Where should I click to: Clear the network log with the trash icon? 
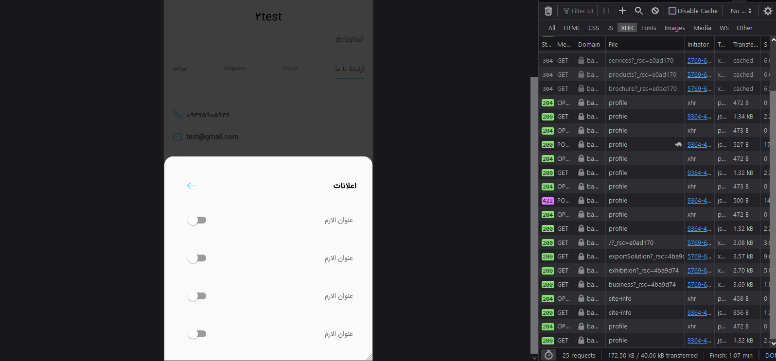tap(548, 11)
